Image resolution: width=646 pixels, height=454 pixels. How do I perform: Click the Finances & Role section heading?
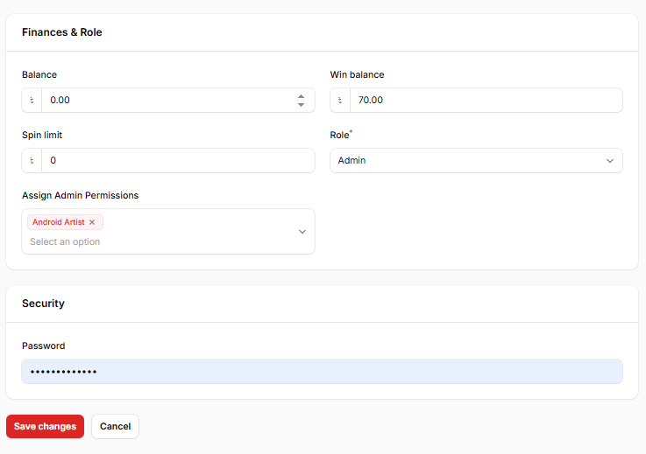point(62,32)
